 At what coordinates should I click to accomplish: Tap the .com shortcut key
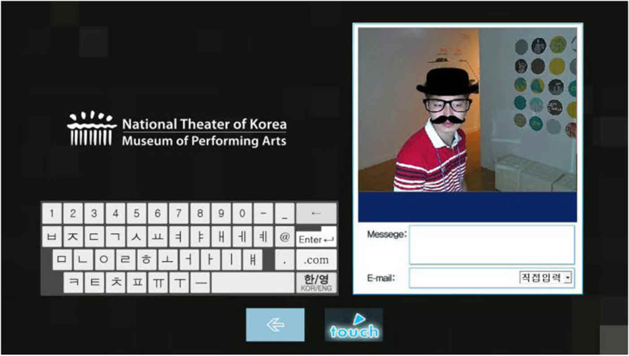tap(316, 260)
